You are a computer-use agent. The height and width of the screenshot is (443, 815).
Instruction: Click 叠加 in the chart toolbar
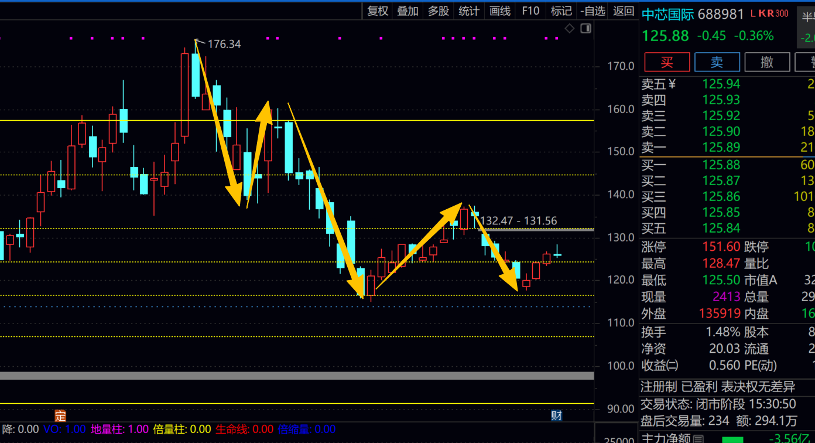pyautogui.click(x=408, y=11)
